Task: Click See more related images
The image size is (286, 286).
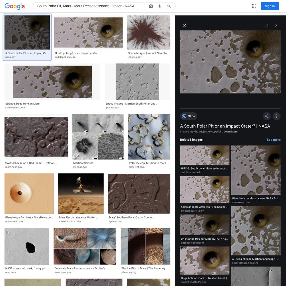Action: [x=274, y=140]
